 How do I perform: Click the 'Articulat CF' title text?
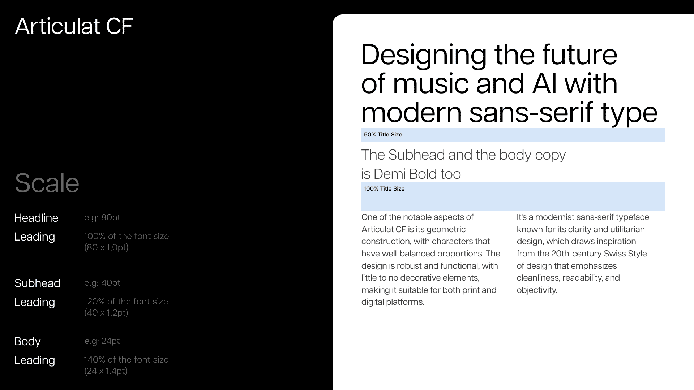74,26
